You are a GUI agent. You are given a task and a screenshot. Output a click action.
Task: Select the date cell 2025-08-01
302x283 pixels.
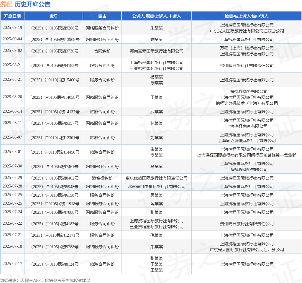pos(12,152)
